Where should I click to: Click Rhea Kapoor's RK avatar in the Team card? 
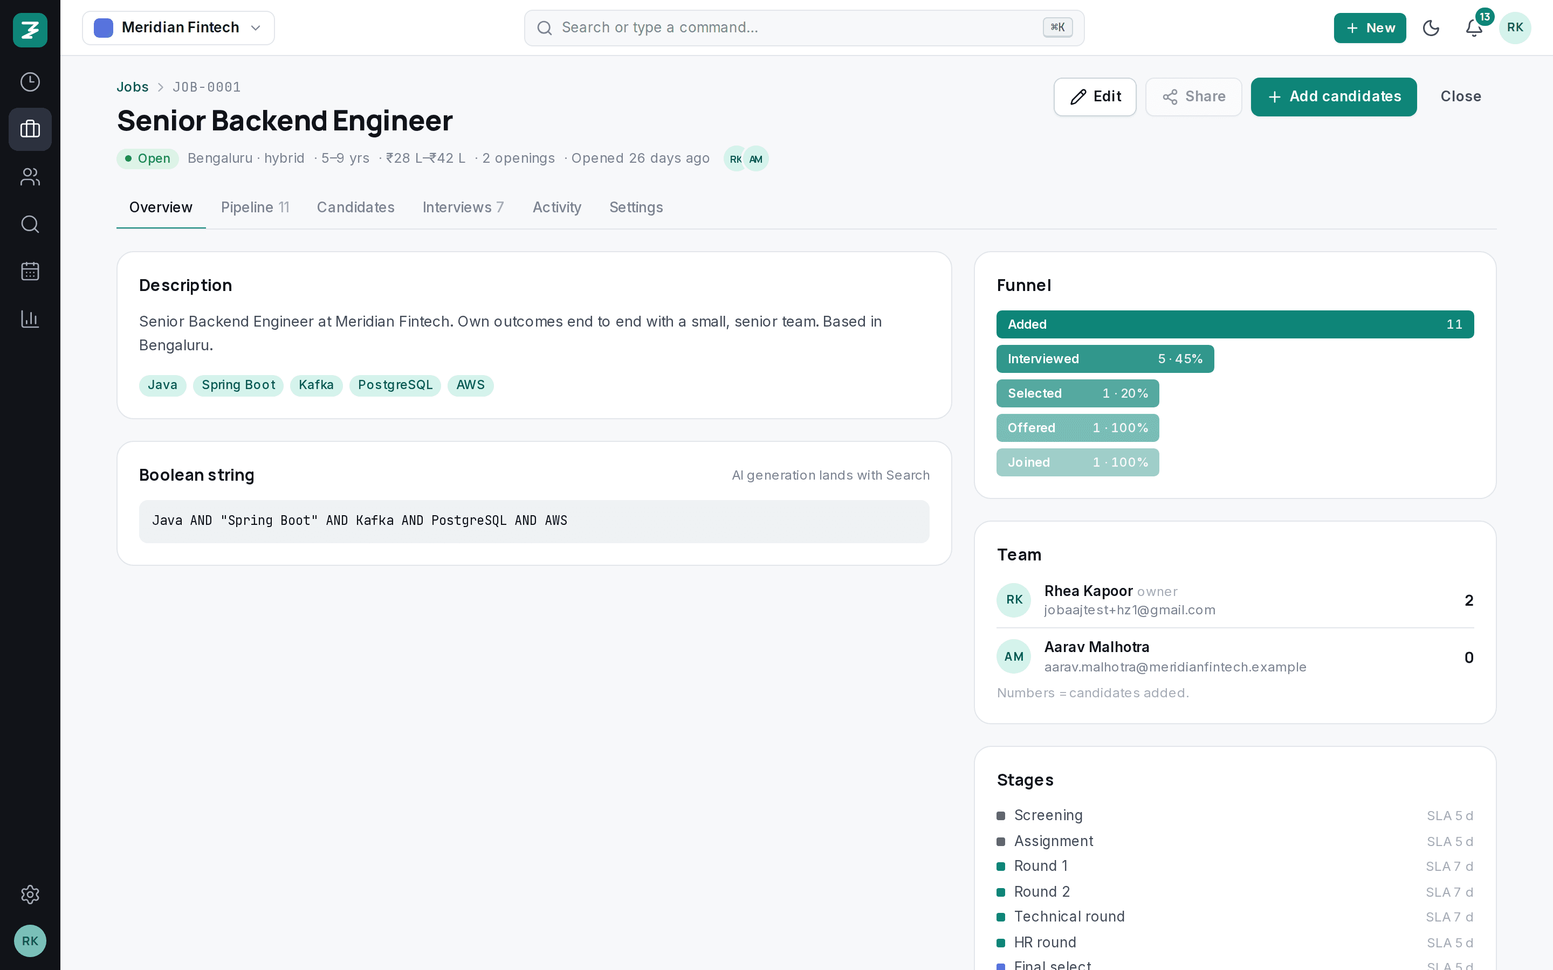pos(1014,600)
